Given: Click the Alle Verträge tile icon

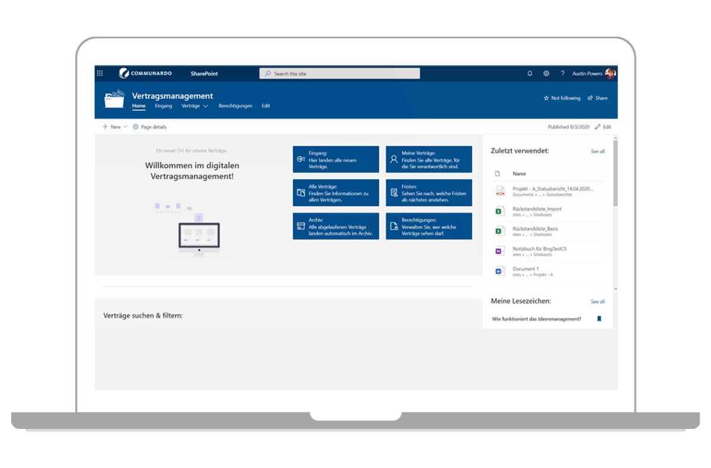Looking at the screenshot, I should pyautogui.click(x=301, y=193).
